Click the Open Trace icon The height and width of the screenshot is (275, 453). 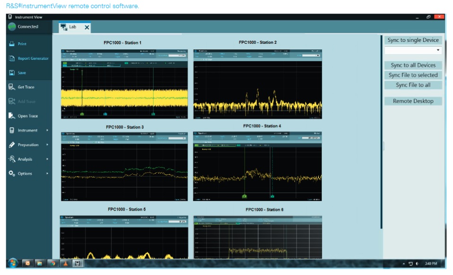coord(11,116)
